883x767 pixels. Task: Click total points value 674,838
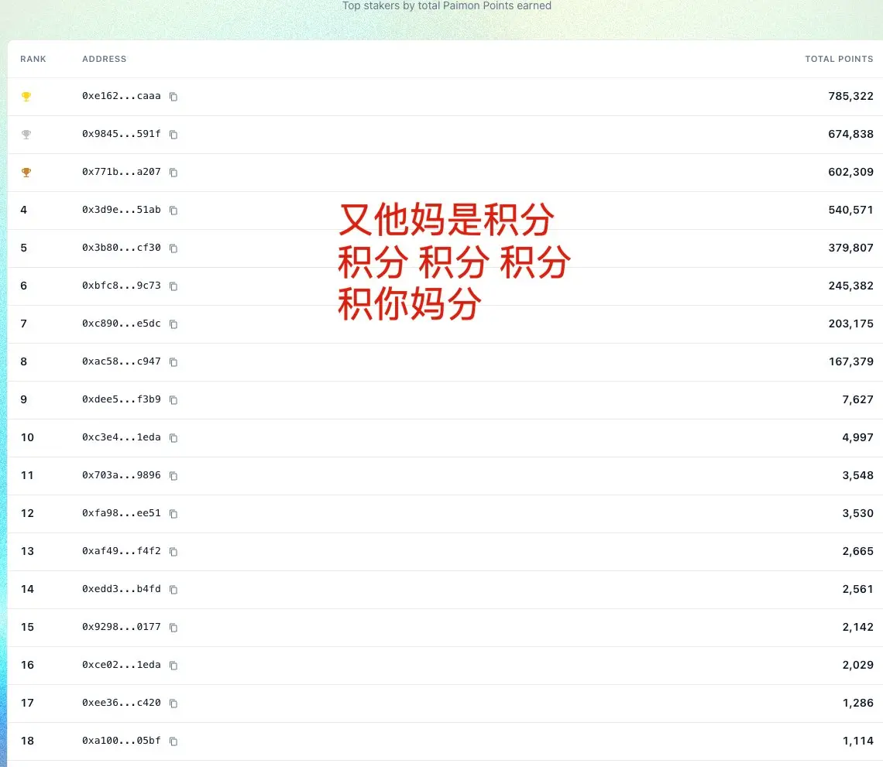click(850, 134)
